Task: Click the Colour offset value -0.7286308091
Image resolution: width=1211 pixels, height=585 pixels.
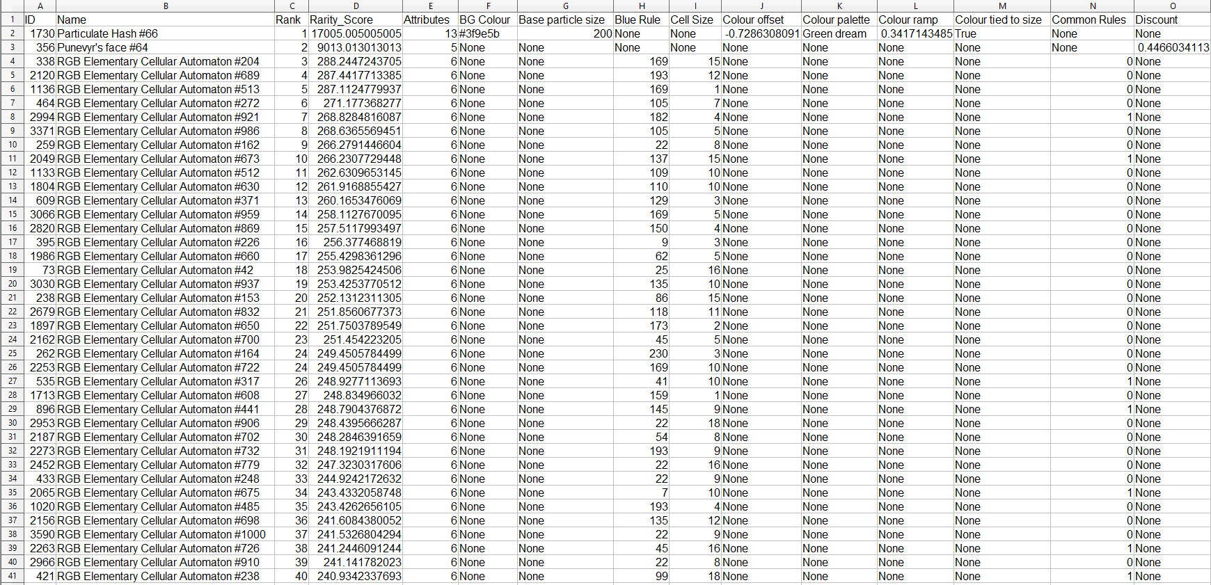Action: [761, 33]
